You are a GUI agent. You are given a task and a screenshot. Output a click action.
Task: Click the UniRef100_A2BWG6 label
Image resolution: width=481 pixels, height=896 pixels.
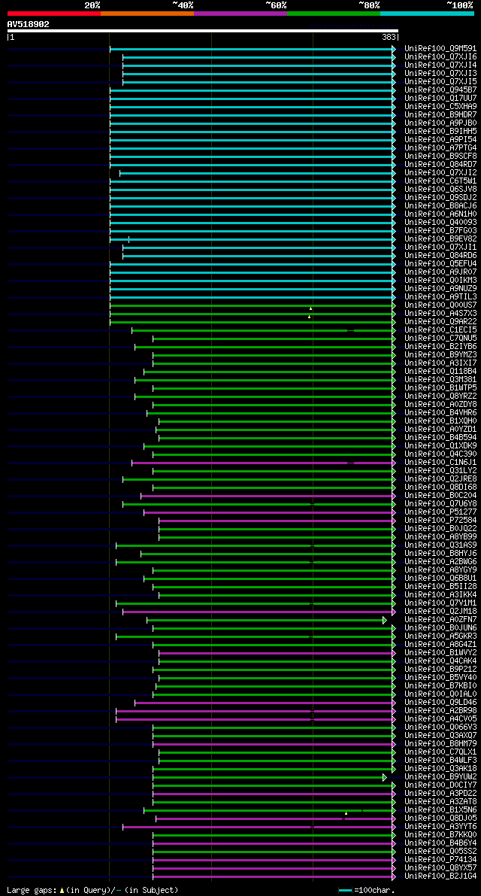[x=440, y=562]
